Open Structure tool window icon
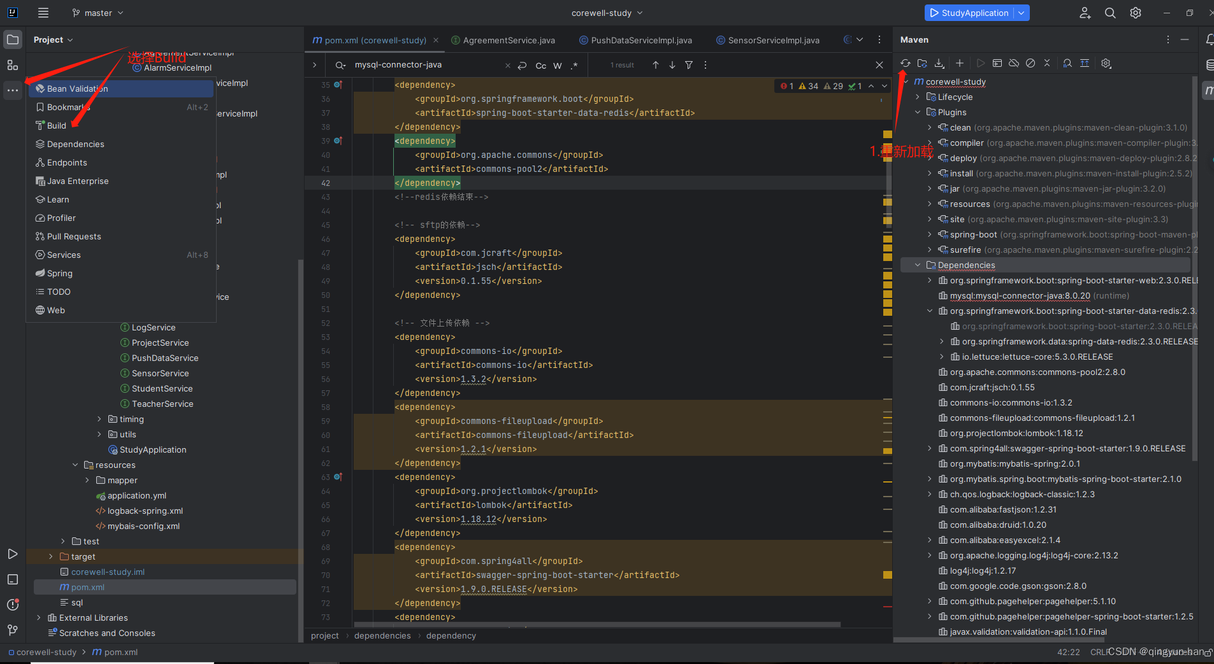The image size is (1214, 664). [x=13, y=65]
